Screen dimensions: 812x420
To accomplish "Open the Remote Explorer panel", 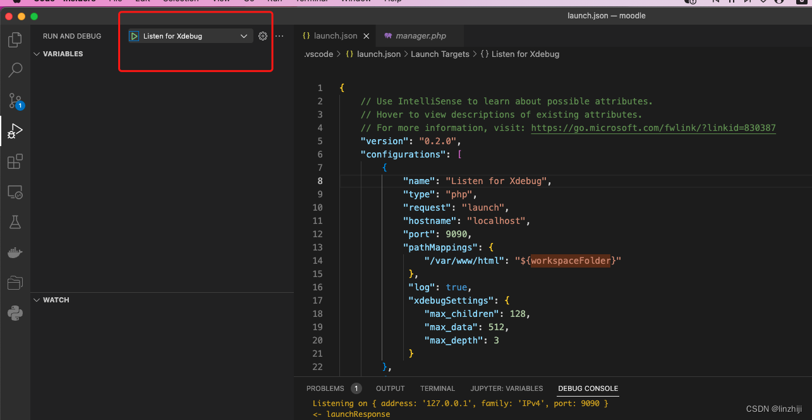I will click(15, 192).
